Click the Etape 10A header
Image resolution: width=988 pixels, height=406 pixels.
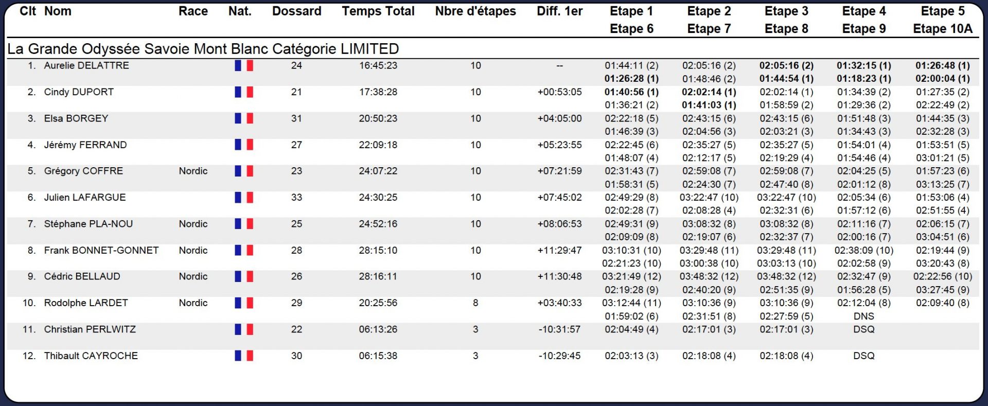[x=943, y=29]
